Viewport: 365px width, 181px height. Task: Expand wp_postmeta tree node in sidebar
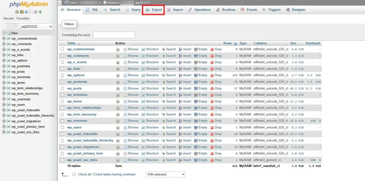click(x=4, y=66)
